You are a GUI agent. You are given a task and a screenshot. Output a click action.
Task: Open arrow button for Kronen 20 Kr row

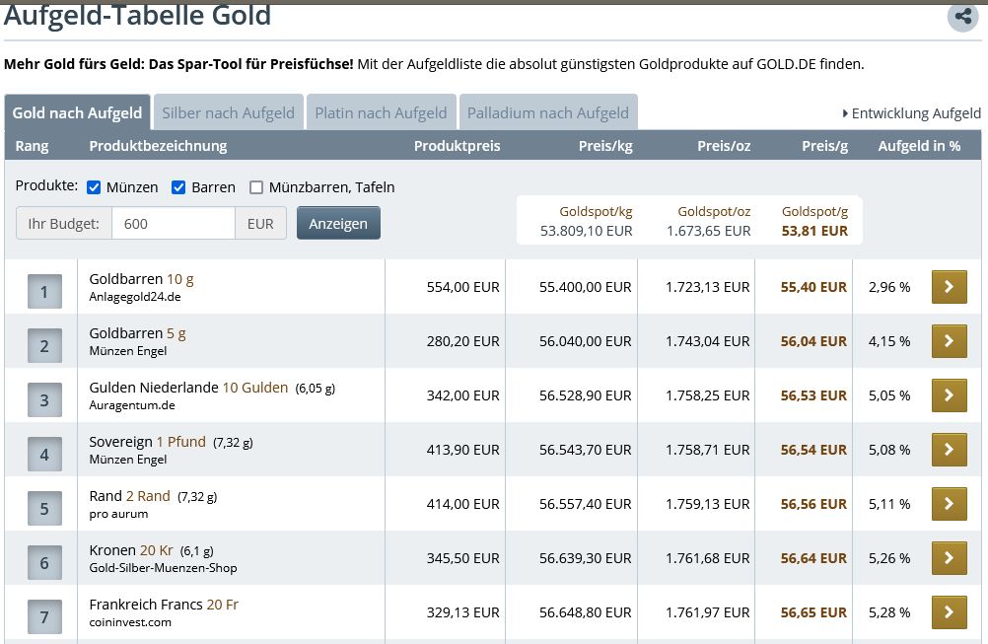pyautogui.click(x=949, y=558)
